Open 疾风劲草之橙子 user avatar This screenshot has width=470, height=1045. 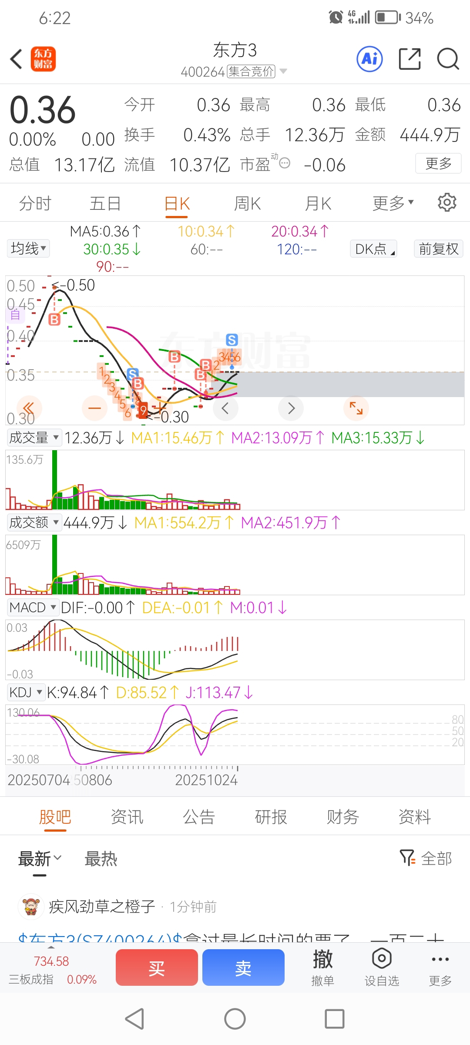pos(30,906)
